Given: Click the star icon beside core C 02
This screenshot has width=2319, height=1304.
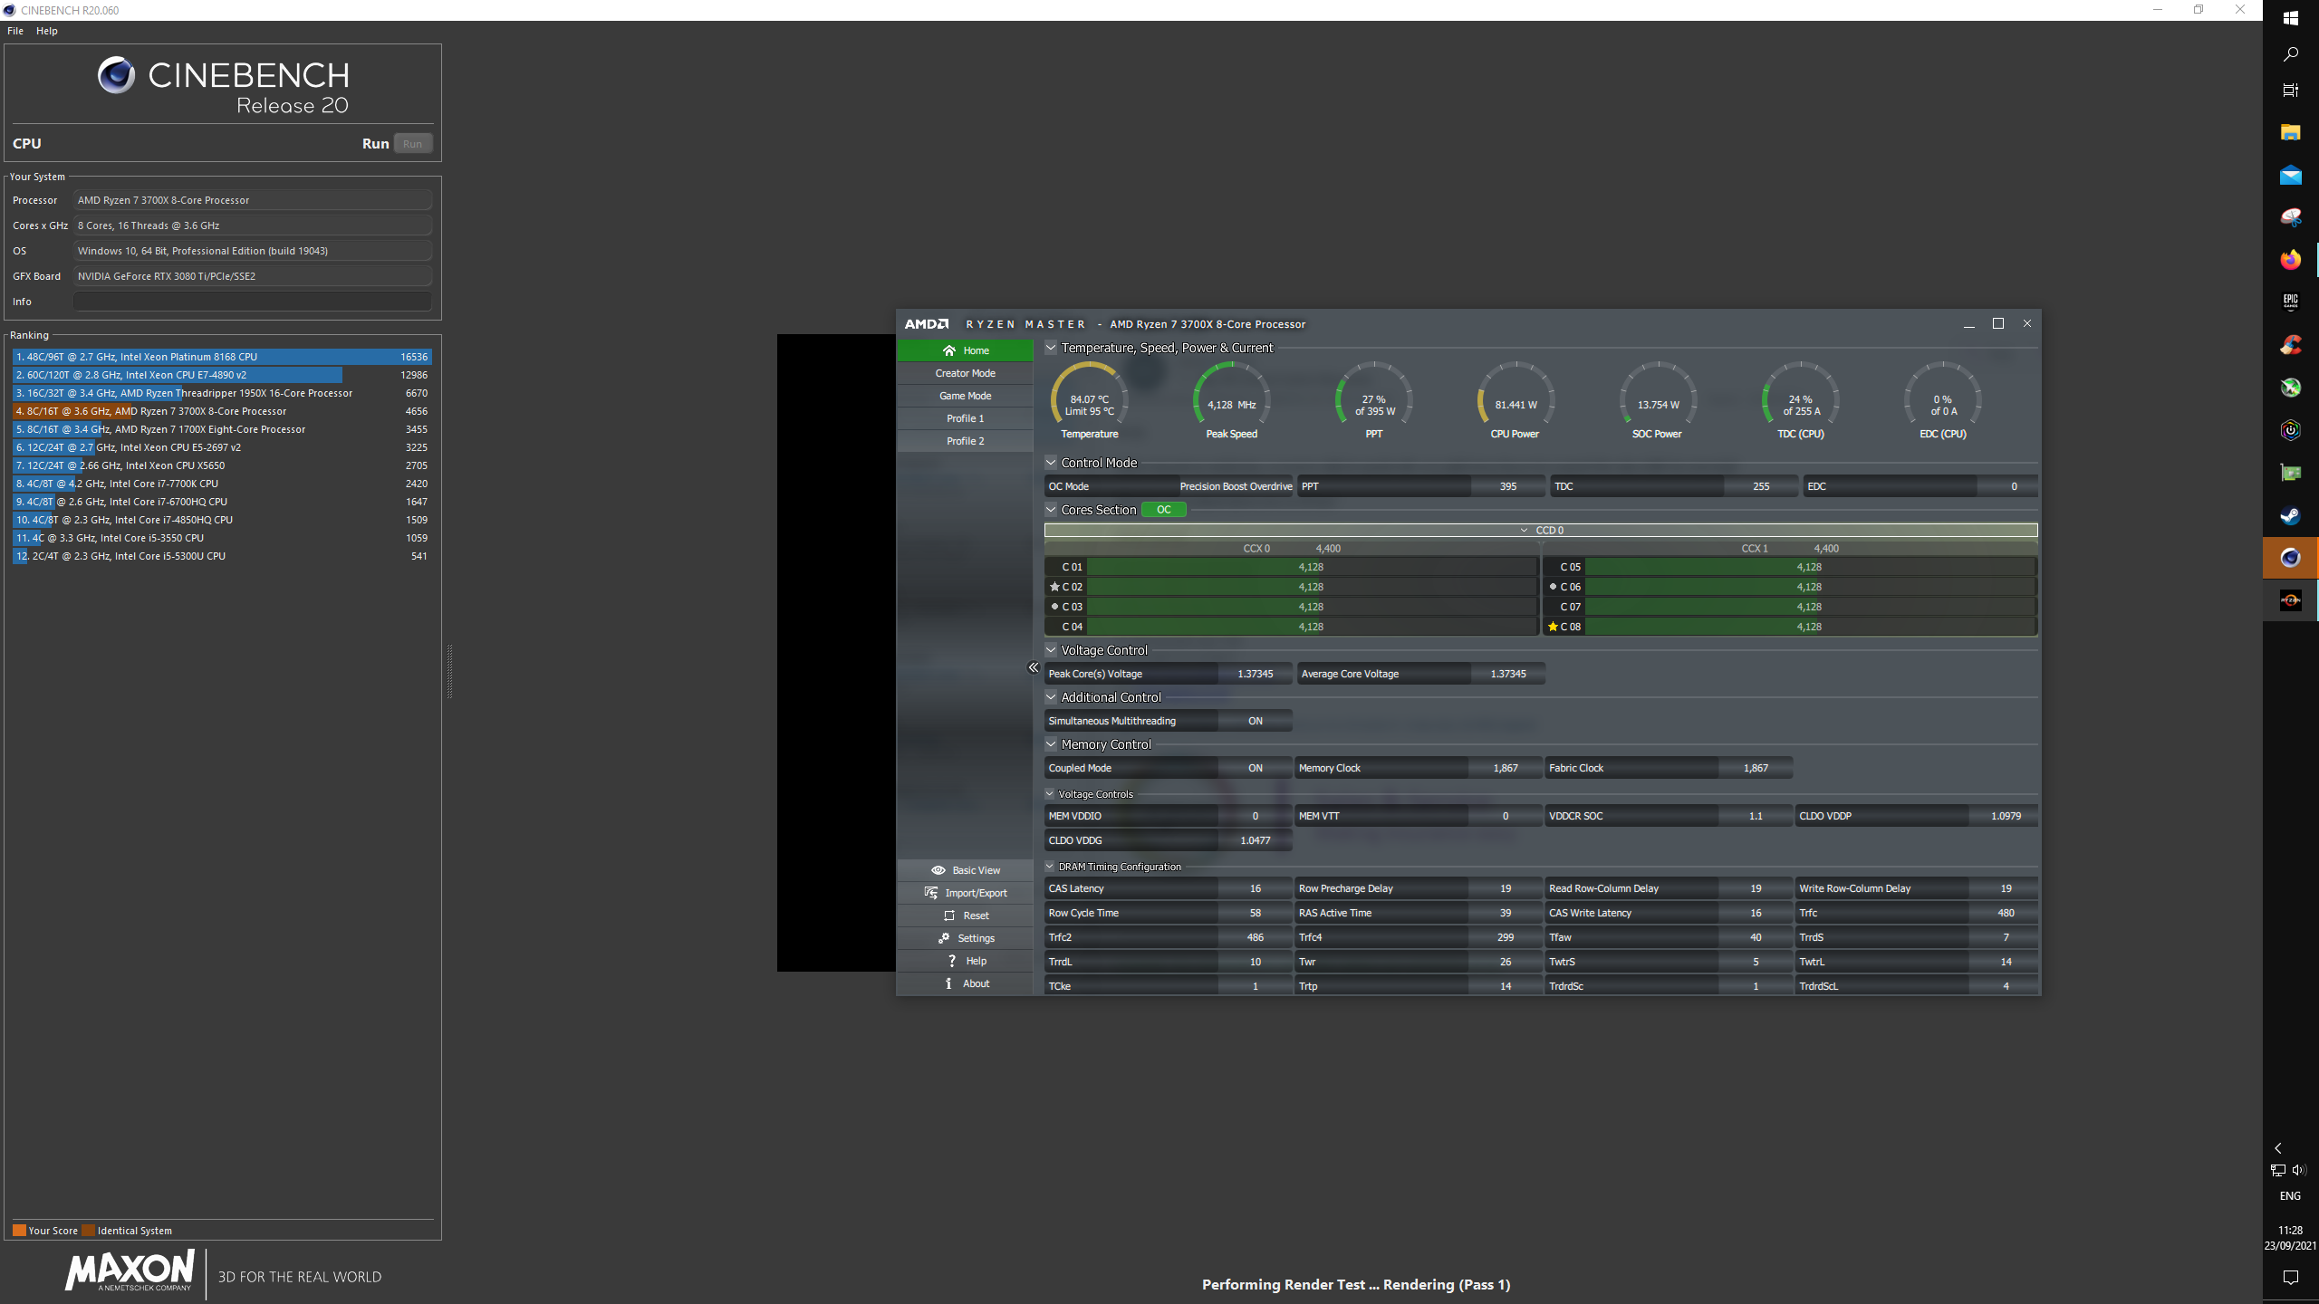Looking at the screenshot, I should (1054, 587).
